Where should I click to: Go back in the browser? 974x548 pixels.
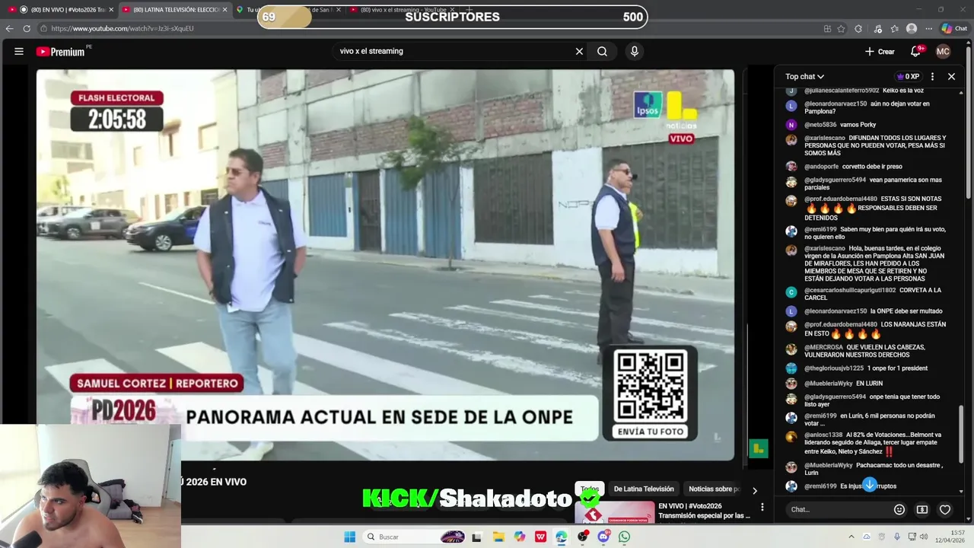pos(9,28)
